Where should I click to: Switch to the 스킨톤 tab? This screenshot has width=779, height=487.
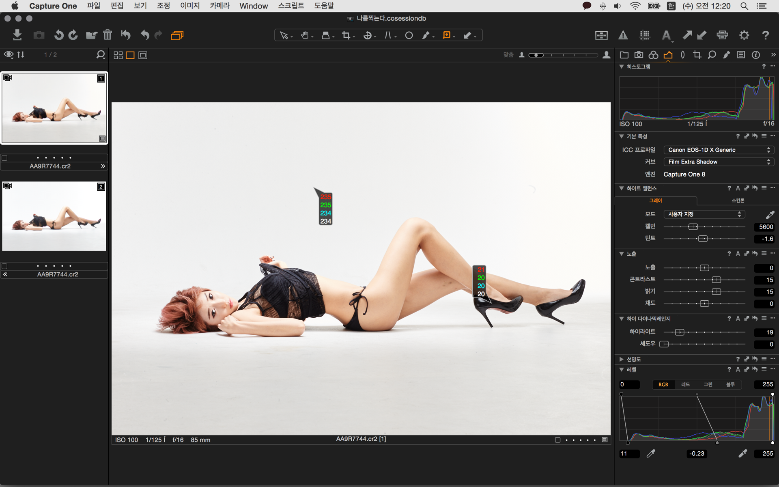(x=738, y=200)
